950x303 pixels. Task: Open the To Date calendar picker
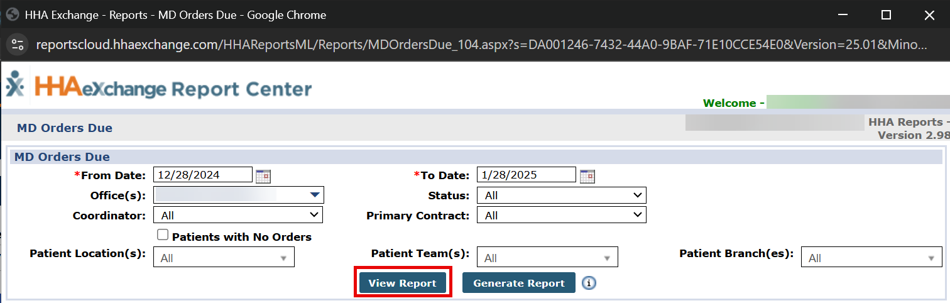[587, 176]
